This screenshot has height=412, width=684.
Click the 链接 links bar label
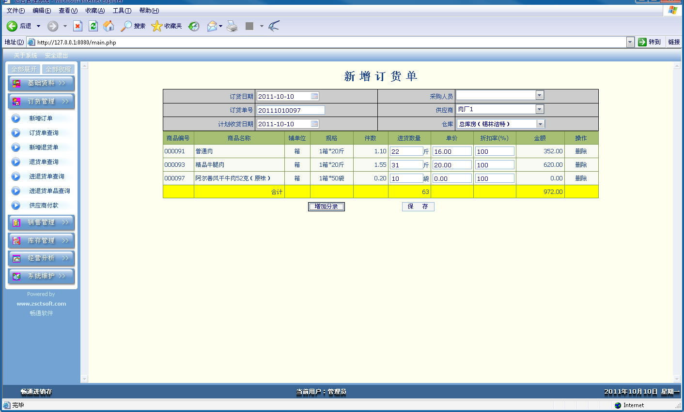pyautogui.click(x=674, y=42)
